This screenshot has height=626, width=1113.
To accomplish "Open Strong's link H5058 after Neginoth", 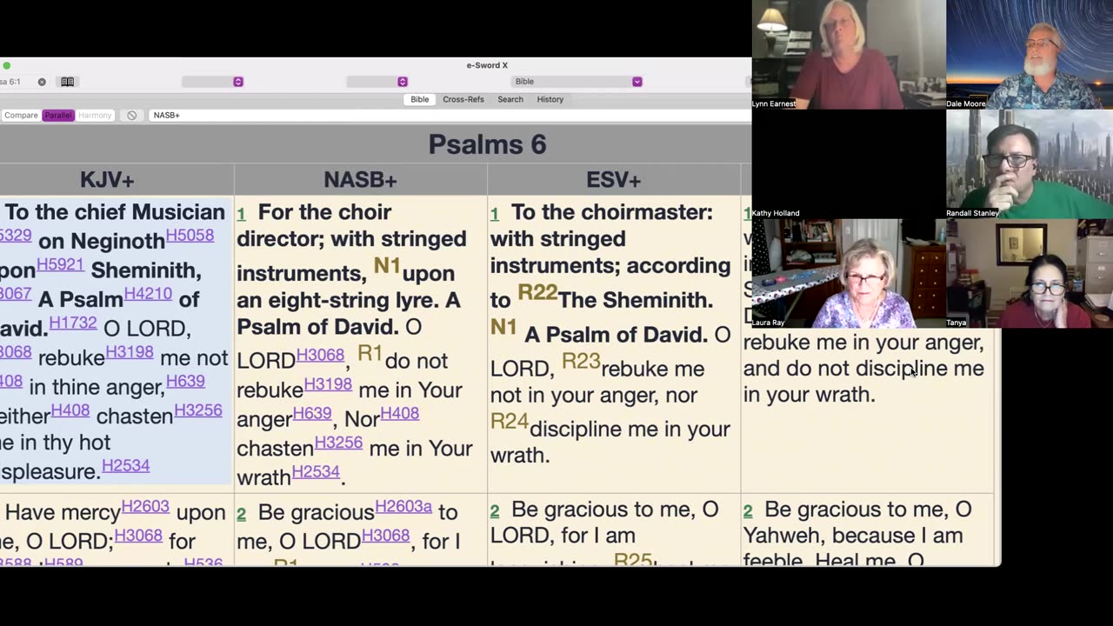I will [x=190, y=235].
